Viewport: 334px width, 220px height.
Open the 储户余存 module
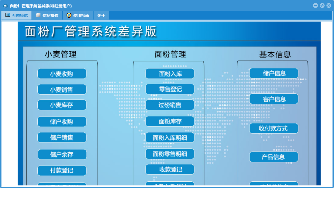(62, 154)
